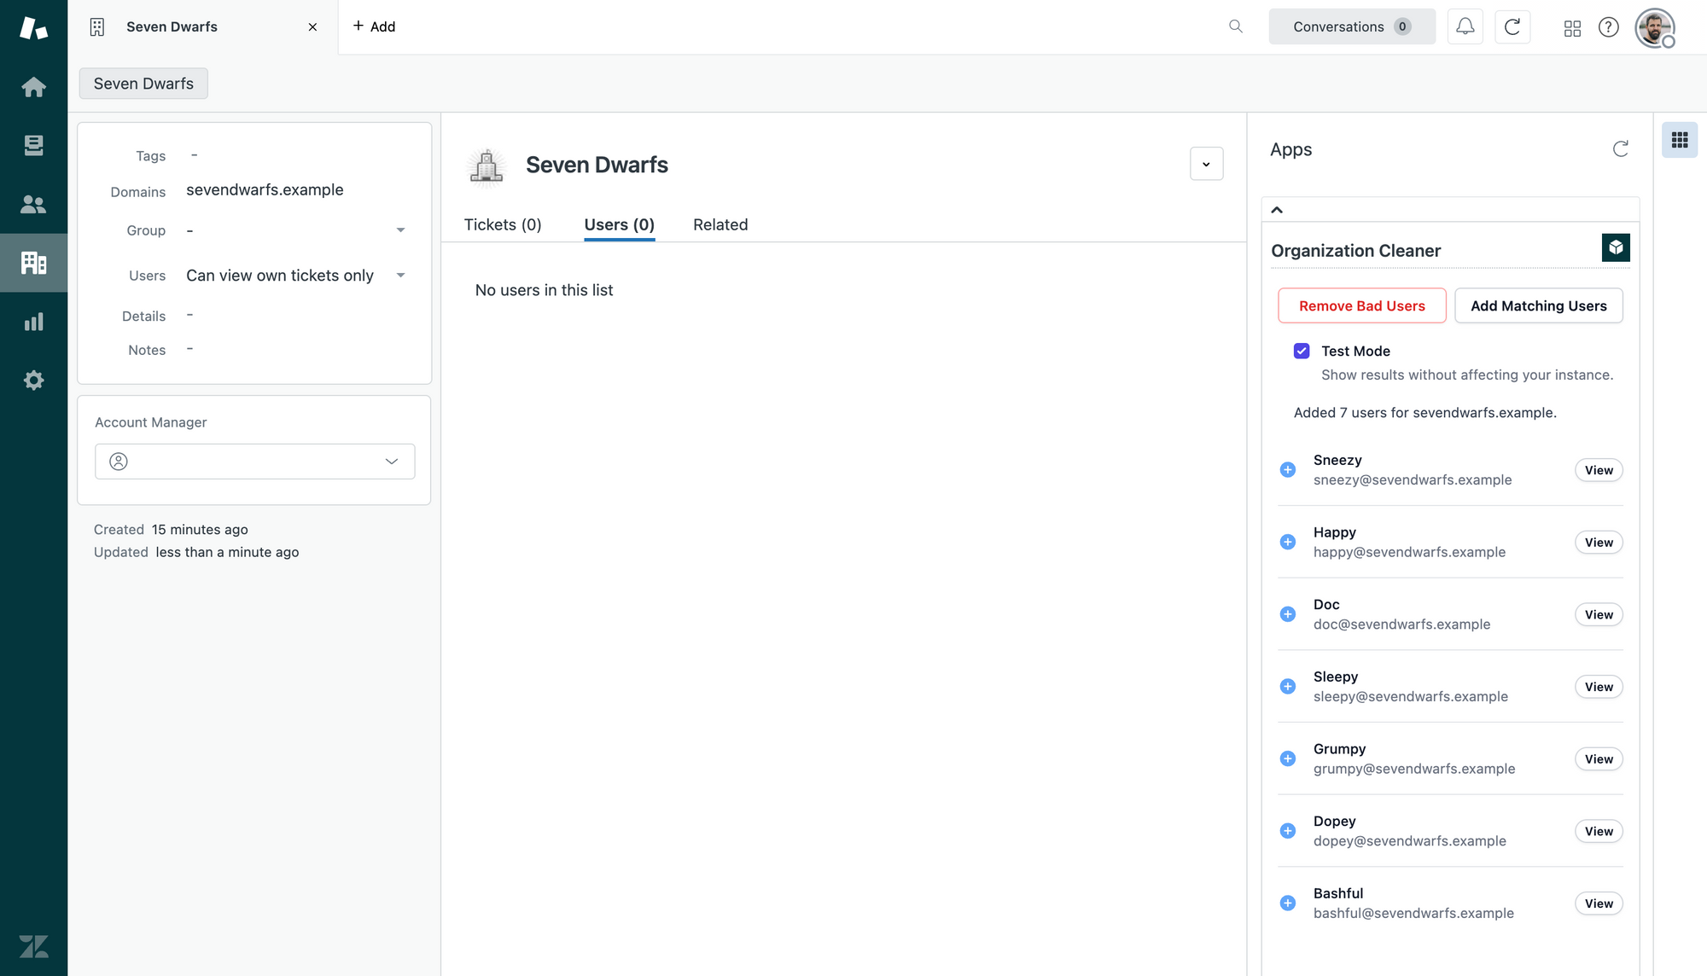
Task: Refresh the Apps panel
Action: click(1620, 149)
